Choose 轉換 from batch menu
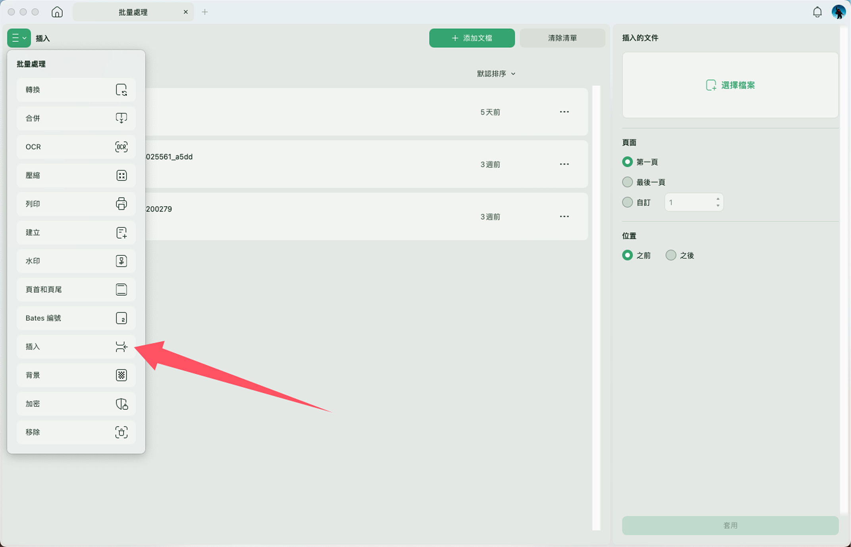851x547 pixels. coord(76,90)
